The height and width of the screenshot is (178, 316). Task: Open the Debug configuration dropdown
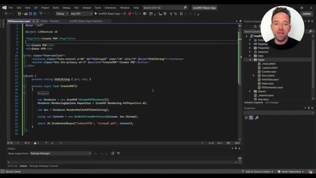coord(62,14)
